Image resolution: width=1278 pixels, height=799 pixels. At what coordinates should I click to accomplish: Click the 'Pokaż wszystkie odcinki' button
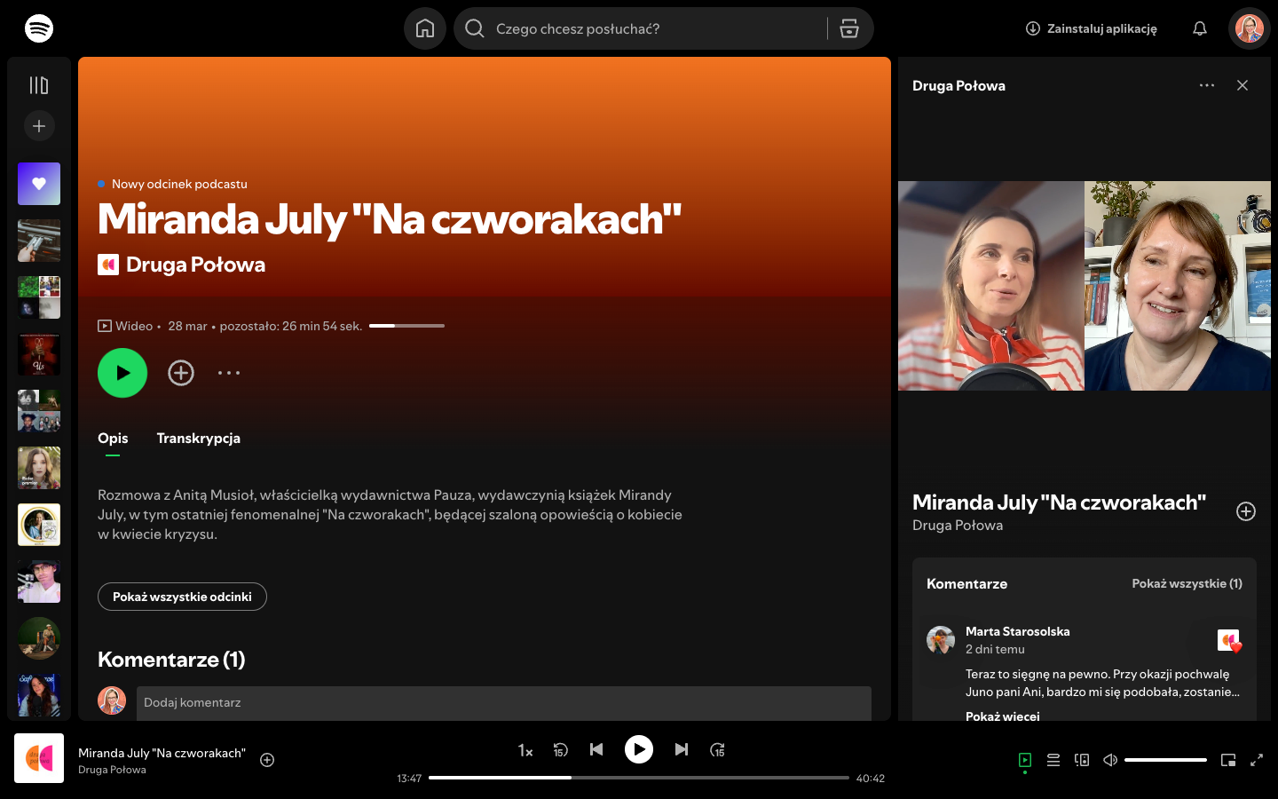point(182,597)
